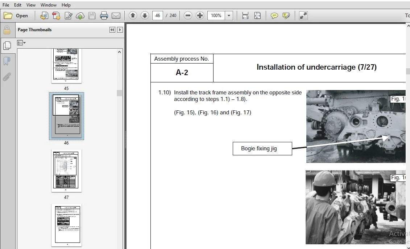Click thumbnail panel scroll up arrow
This screenshot has height=249, width=410.
tap(120, 52)
